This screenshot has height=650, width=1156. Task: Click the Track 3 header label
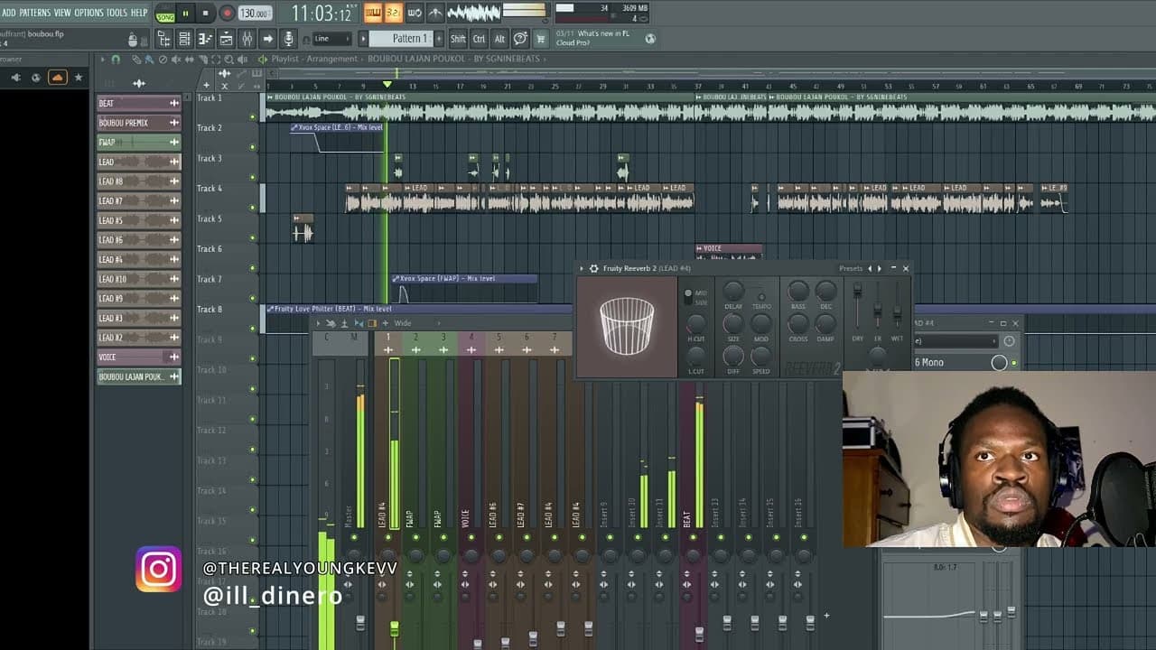pos(210,159)
